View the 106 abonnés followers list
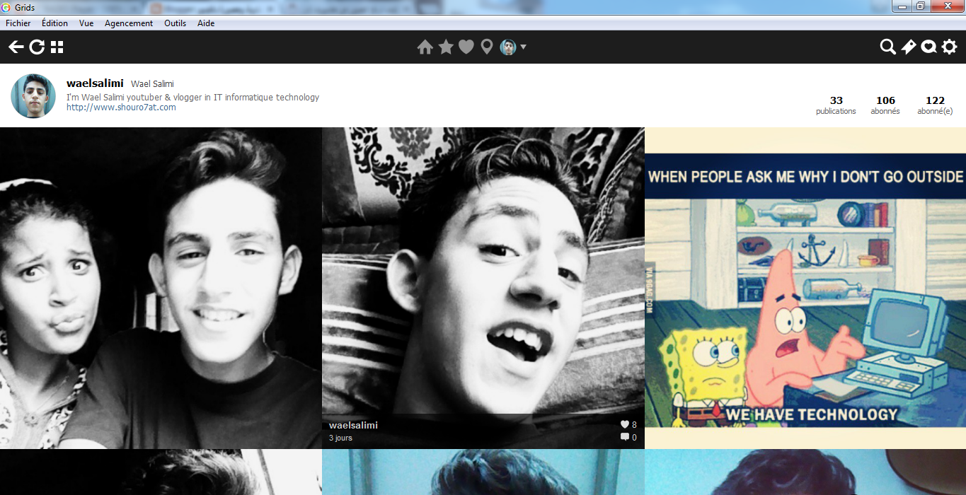This screenshot has height=495, width=966. [x=885, y=105]
